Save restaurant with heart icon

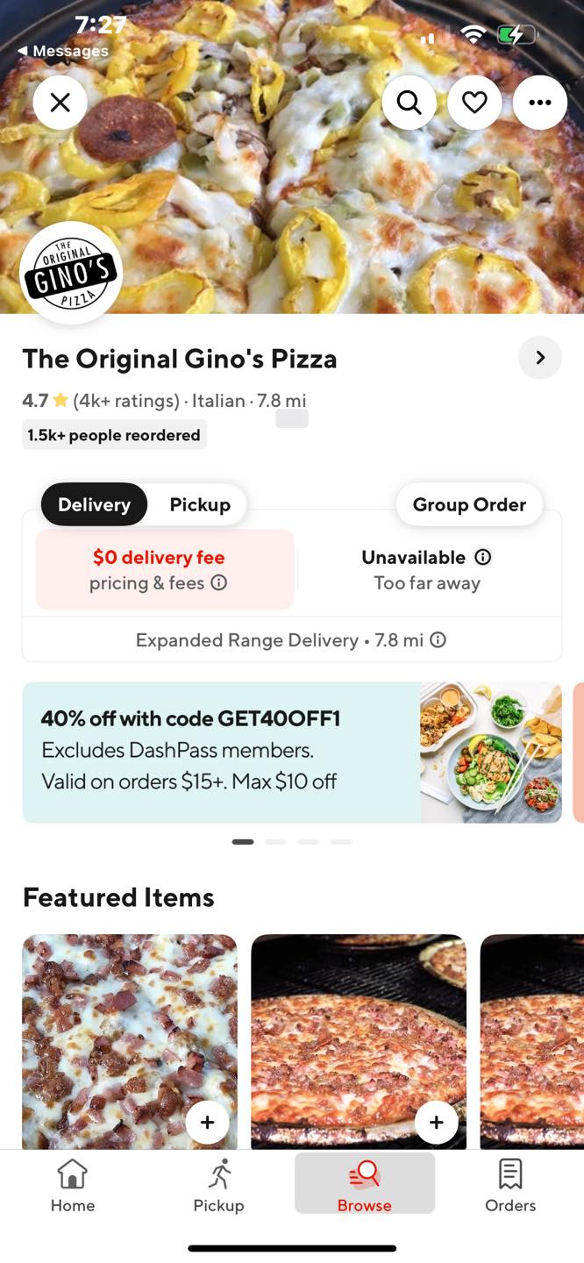click(474, 103)
